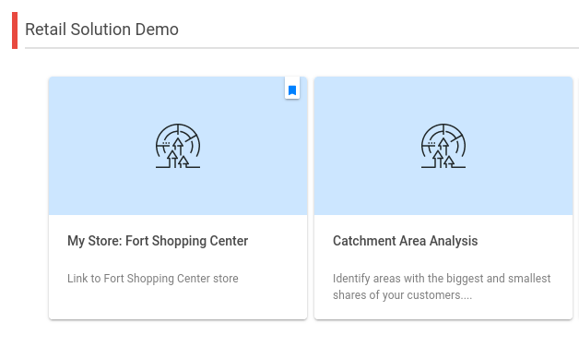Image resolution: width=579 pixels, height=347 pixels.
Task: Click blue thumbnail of Catchment Area card
Action: (x=443, y=146)
